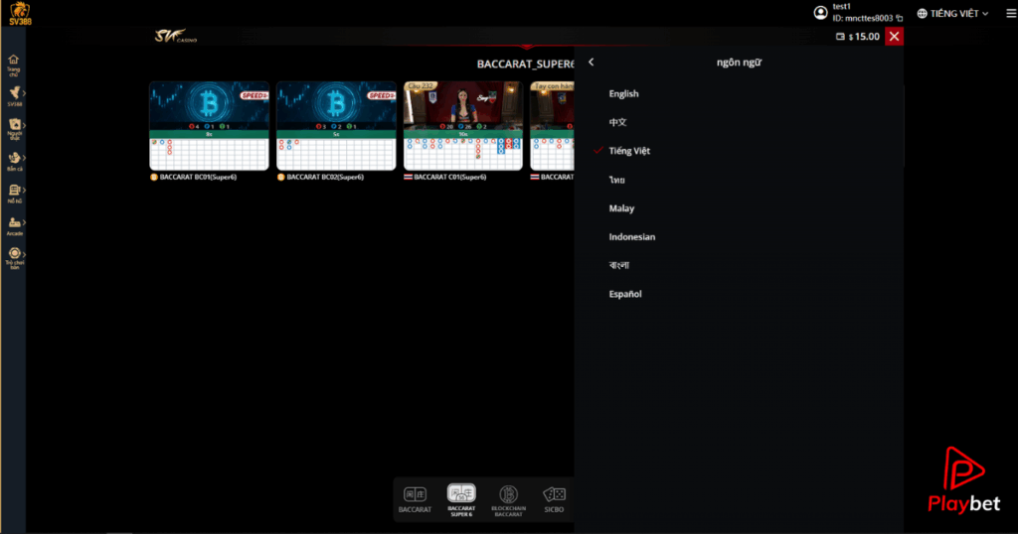Click the user profile avatar icon
1018x534 pixels.
820,13
